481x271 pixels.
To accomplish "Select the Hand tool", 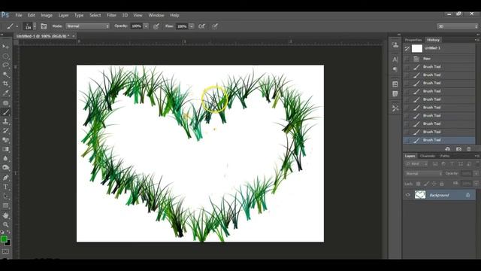I will click(5, 215).
